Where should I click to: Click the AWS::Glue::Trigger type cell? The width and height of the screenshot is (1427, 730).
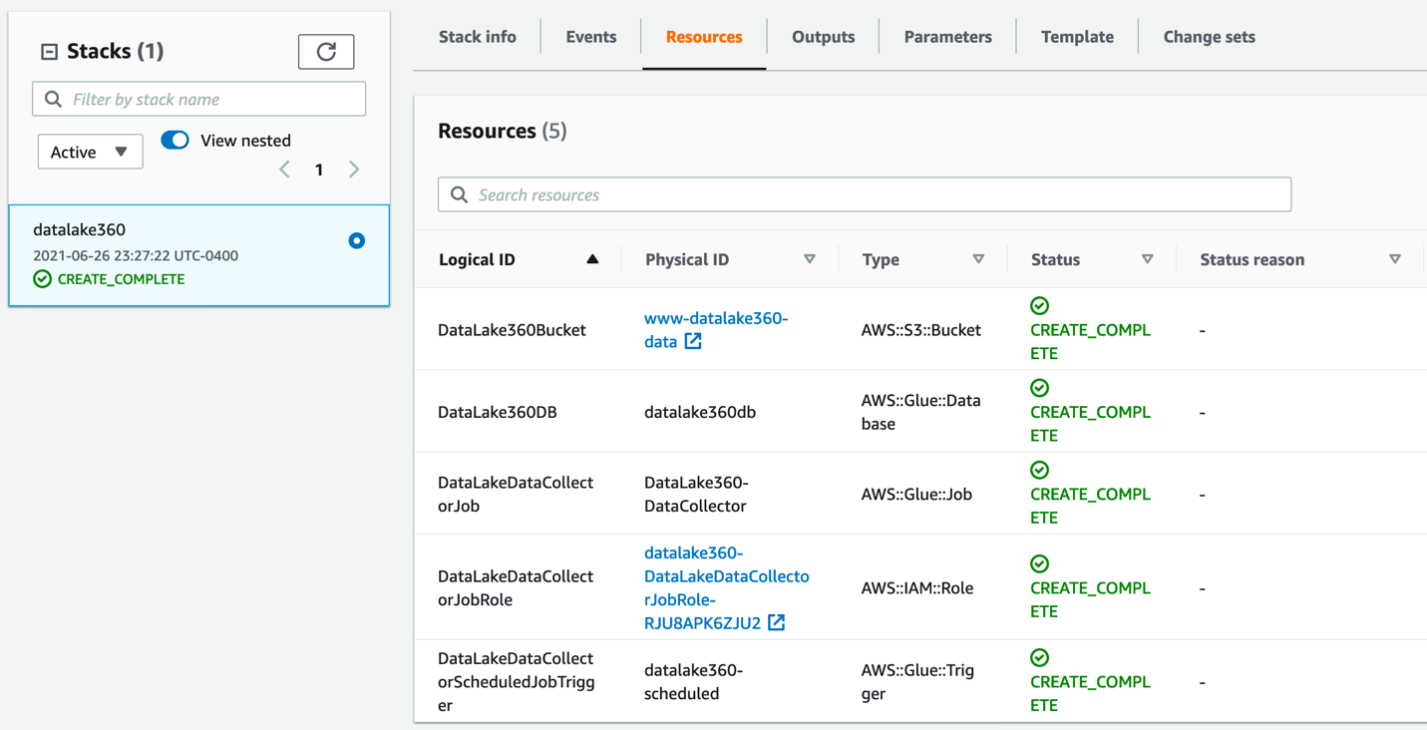click(x=917, y=681)
